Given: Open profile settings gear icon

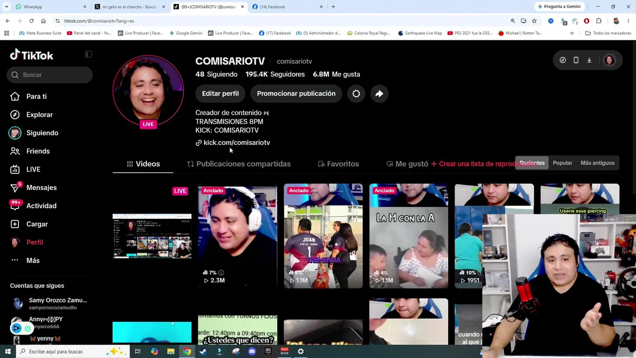Looking at the screenshot, I should pos(356,93).
